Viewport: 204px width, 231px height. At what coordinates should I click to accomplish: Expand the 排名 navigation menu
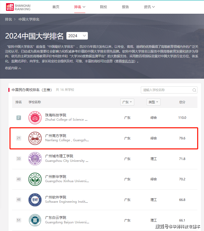[80, 7]
